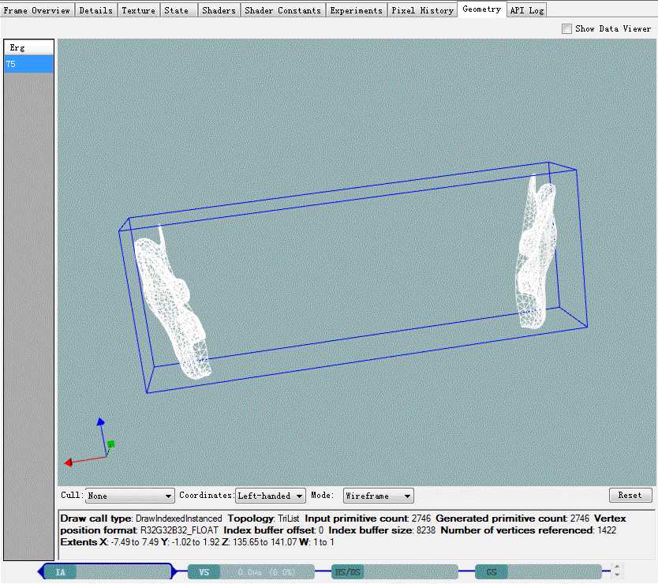Select Erg item 75 in the list
Viewport: 658px width, 584px height.
coord(28,64)
